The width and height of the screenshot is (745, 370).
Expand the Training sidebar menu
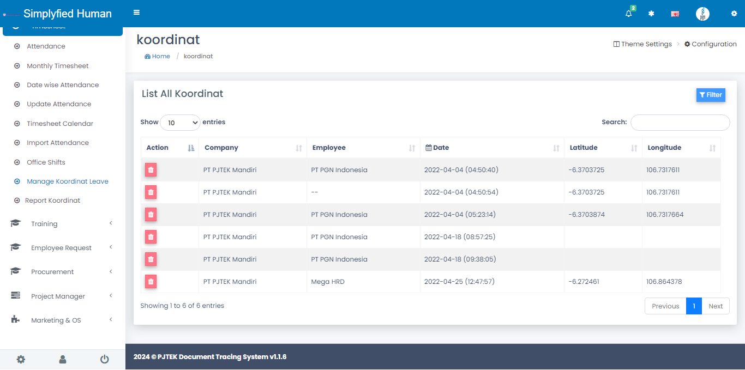pos(61,224)
